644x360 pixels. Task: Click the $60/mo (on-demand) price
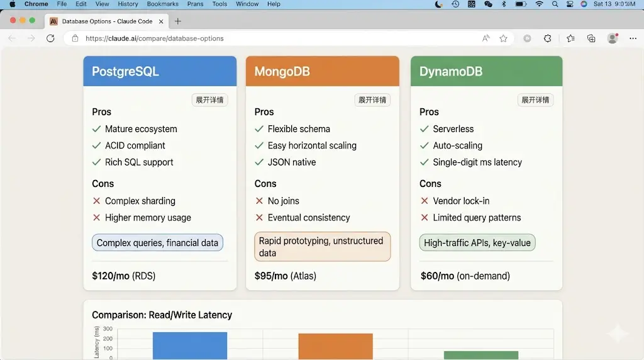point(465,276)
